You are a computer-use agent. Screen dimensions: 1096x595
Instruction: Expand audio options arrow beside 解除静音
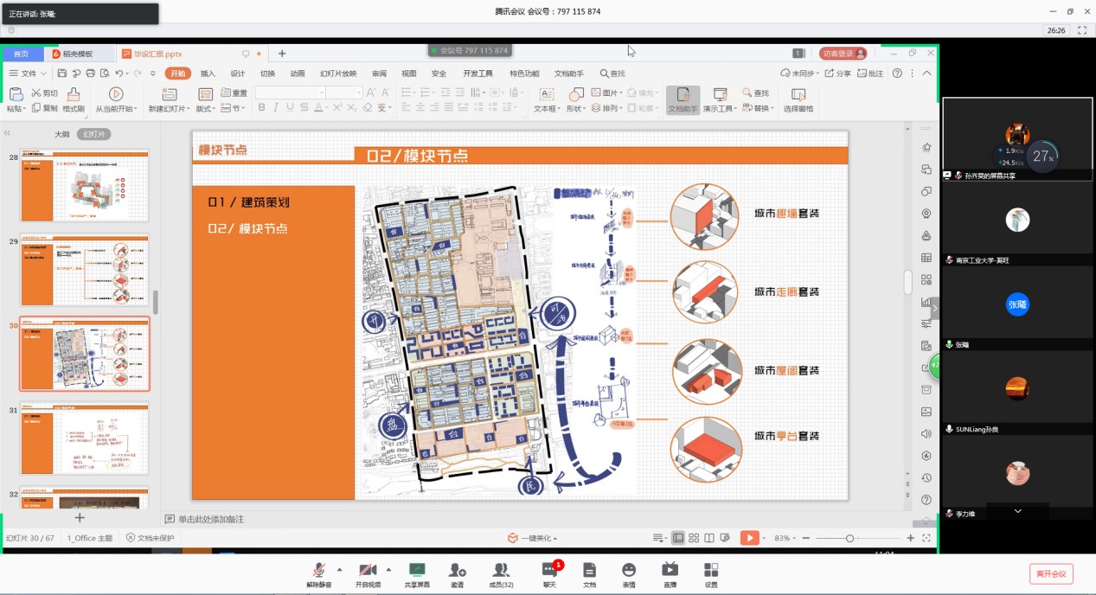[339, 569]
